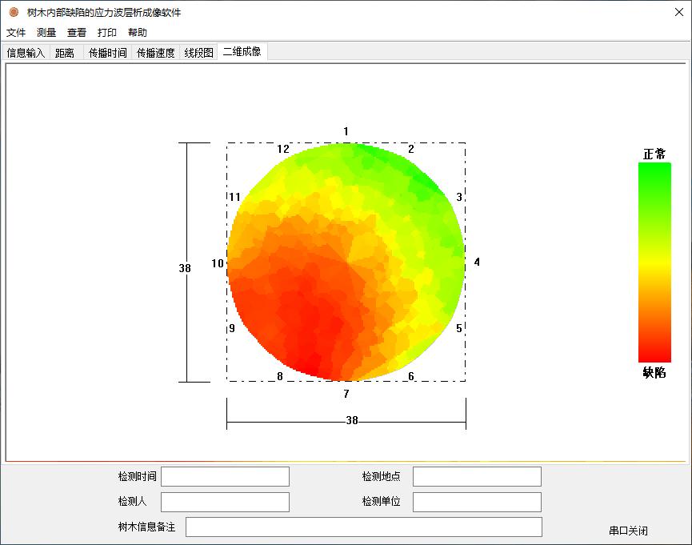Go to the 传播时间 tab
Viewport: 692px width, 545px height.
(107, 53)
